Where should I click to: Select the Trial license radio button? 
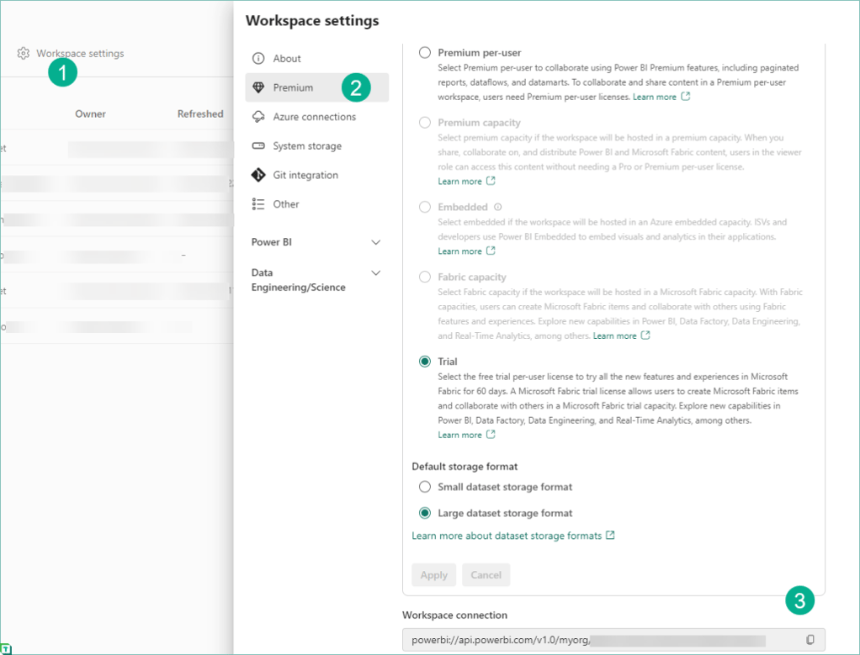tap(424, 362)
